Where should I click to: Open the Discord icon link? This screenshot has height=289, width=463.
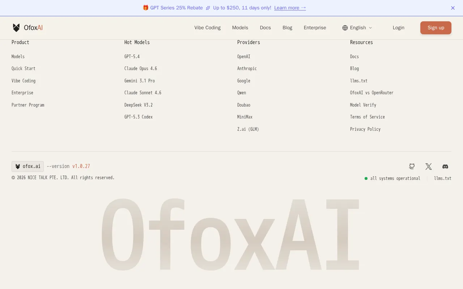point(445,167)
